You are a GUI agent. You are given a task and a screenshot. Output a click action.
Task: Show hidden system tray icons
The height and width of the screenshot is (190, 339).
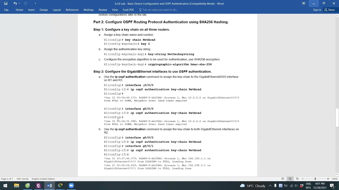pos(270,186)
